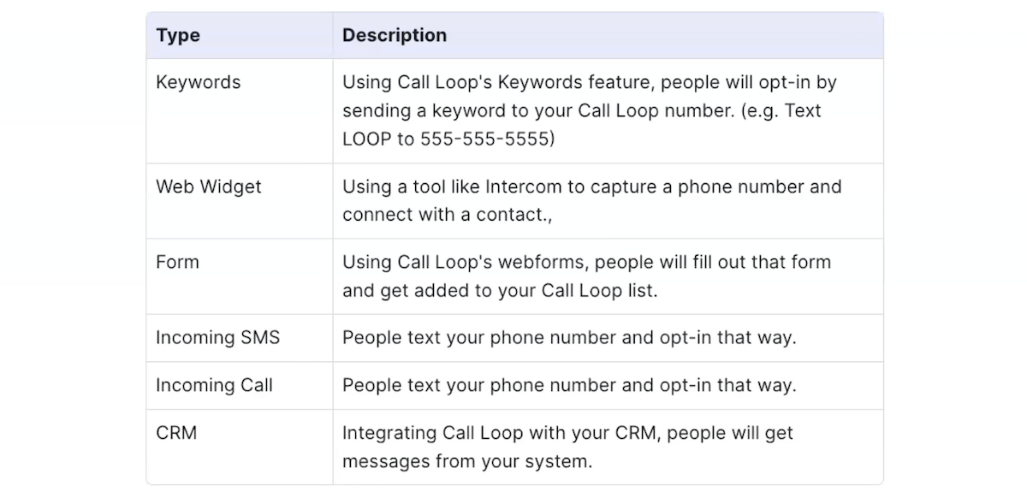Image resolution: width=1027 pixels, height=498 pixels.
Task: Click the webforms description for Form
Action: tap(587, 276)
